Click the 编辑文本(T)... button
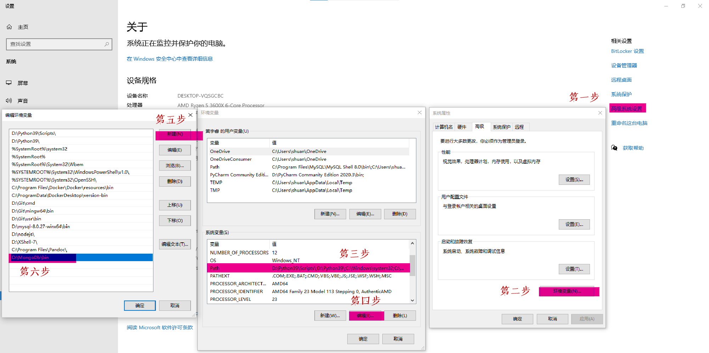Screen dimensions: 709x353 point(175,244)
